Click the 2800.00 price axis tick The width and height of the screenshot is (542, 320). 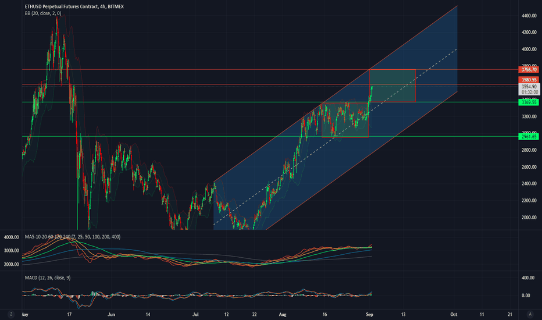click(x=529, y=150)
